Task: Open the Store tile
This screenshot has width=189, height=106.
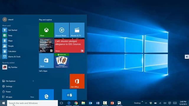Action: [x=46, y=61]
